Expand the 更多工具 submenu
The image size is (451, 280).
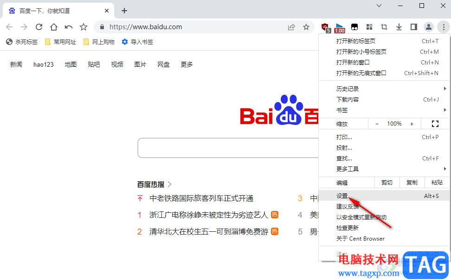[x=384, y=169]
